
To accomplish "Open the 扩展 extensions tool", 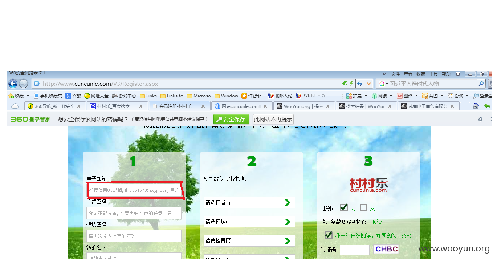I will [x=354, y=96].
